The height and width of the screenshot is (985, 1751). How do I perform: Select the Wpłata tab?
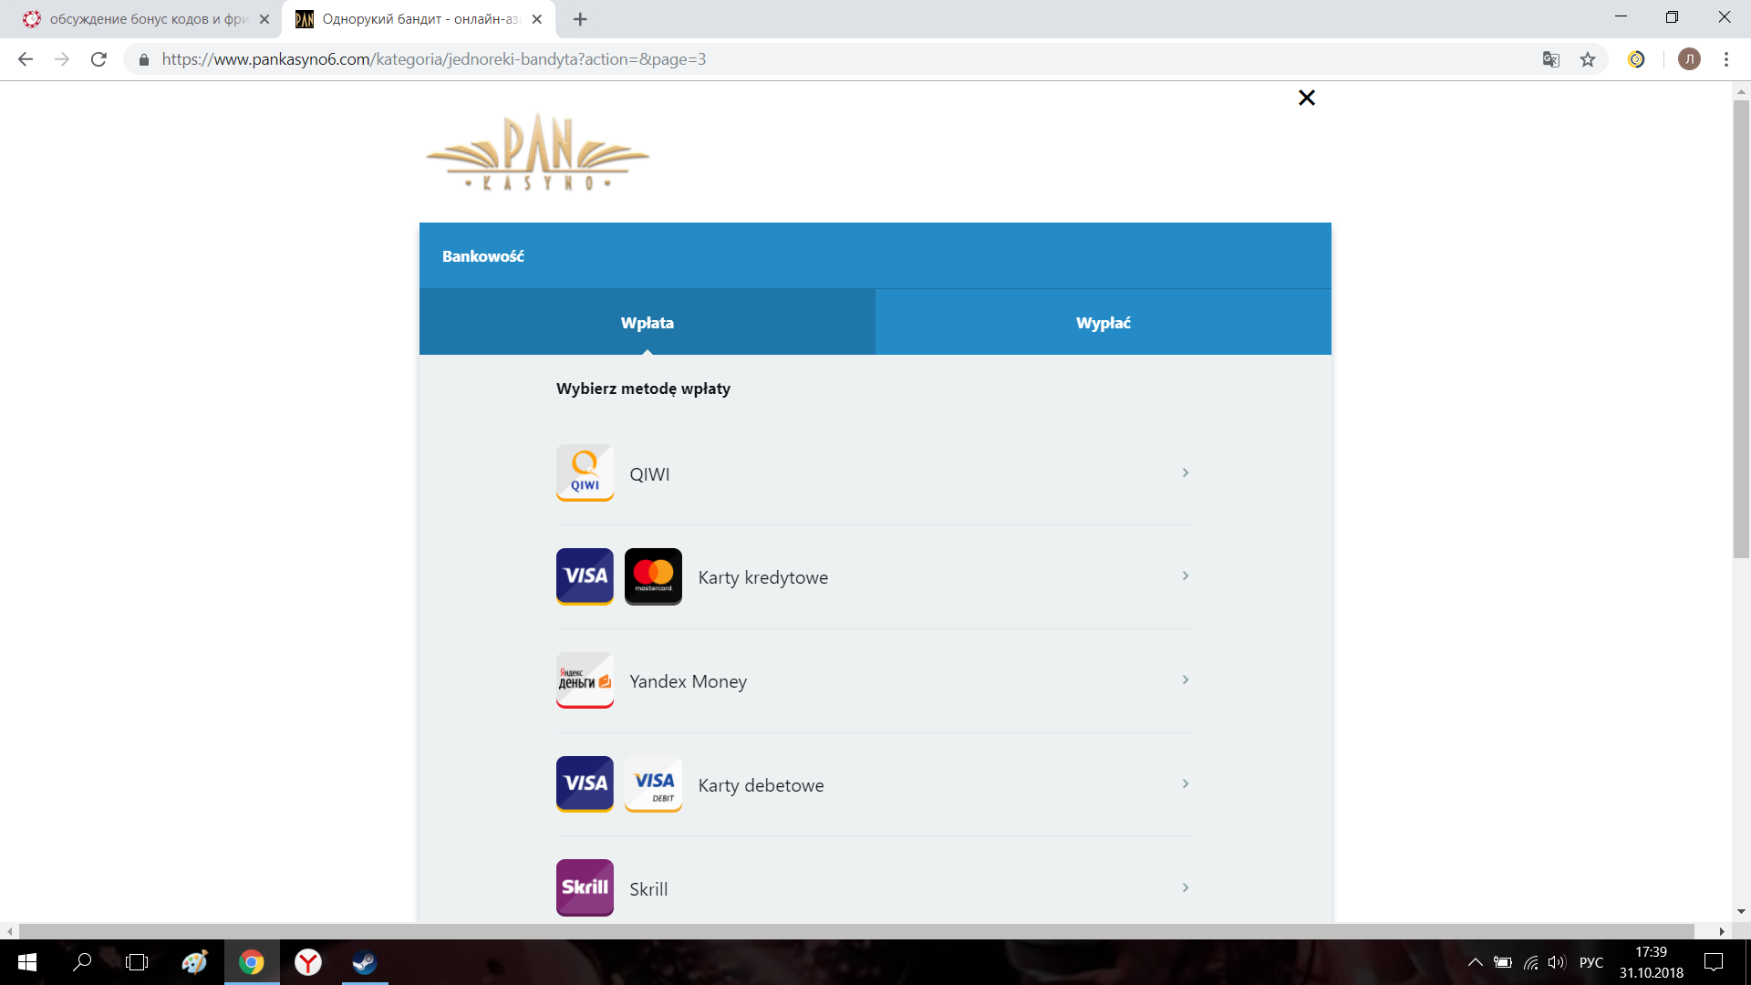coord(647,323)
